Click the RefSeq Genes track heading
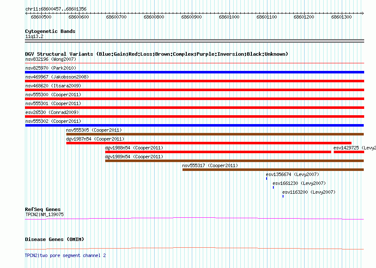Screen dimensions: 376x268 click(43, 209)
